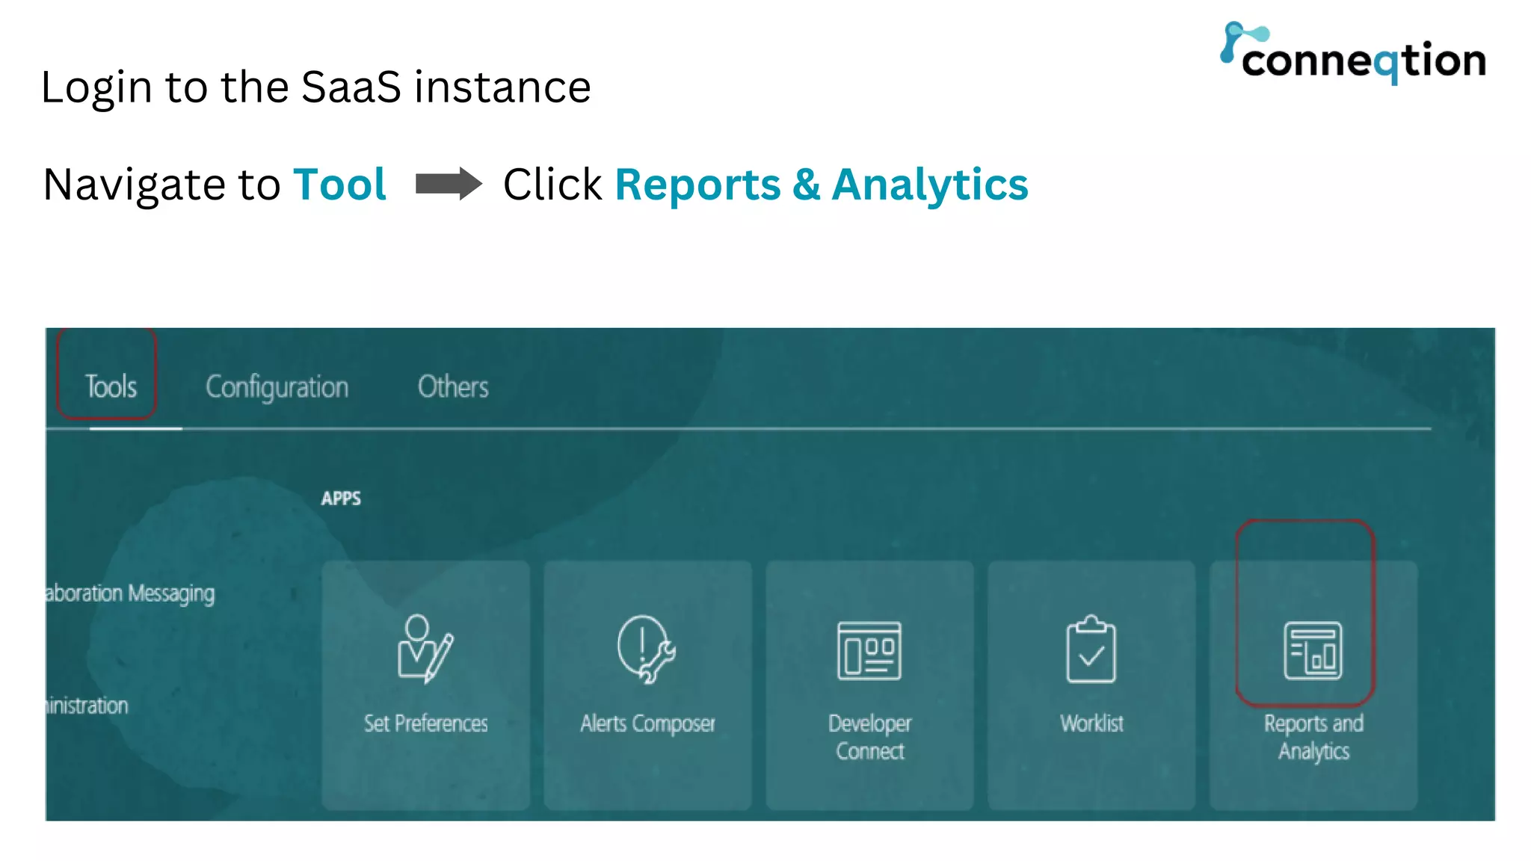Click the conneqtion logo

(1354, 54)
